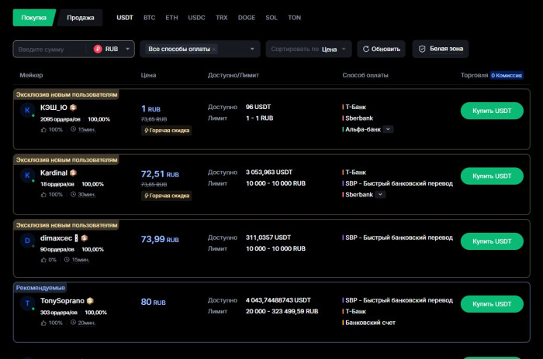
Task: Open the Kardinal maker name
Action: click(54, 173)
